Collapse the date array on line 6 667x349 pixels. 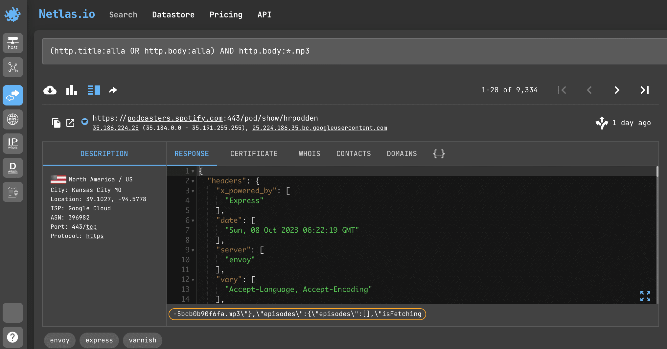coord(193,221)
